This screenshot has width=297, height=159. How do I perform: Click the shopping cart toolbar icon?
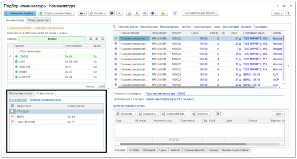point(175,13)
